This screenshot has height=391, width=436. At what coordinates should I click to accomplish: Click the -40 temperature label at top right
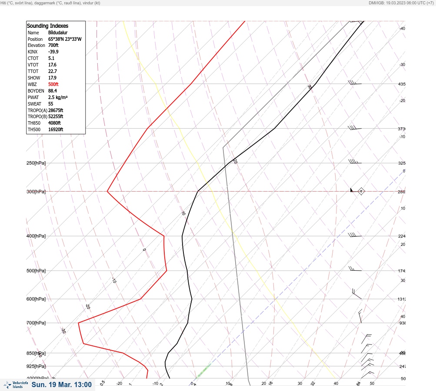pos(403,28)
